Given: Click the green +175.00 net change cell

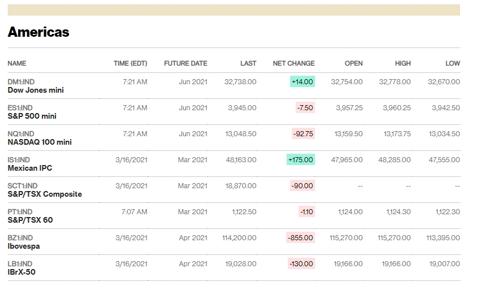Looking at the screenshot, I should (x=300, y=160).
